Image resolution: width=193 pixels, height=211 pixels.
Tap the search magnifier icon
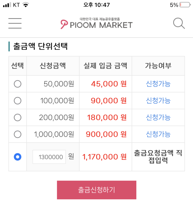pyautogui.click(x=179, y=24)
